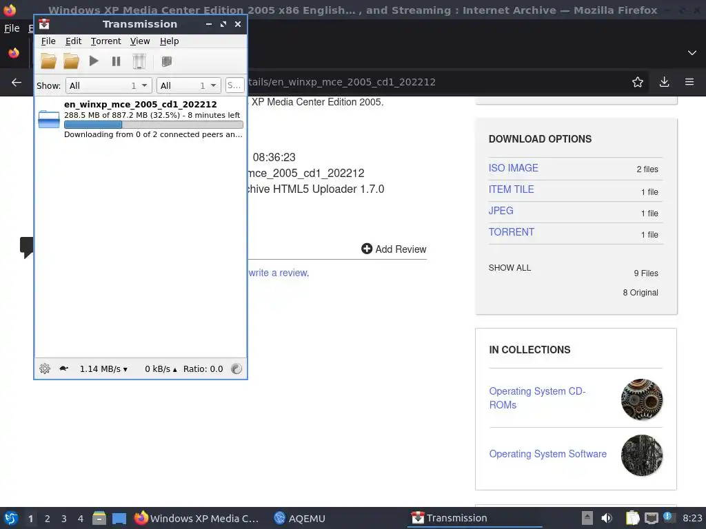
Task: Open Transmission Edit menu
Action: [73, 41]
